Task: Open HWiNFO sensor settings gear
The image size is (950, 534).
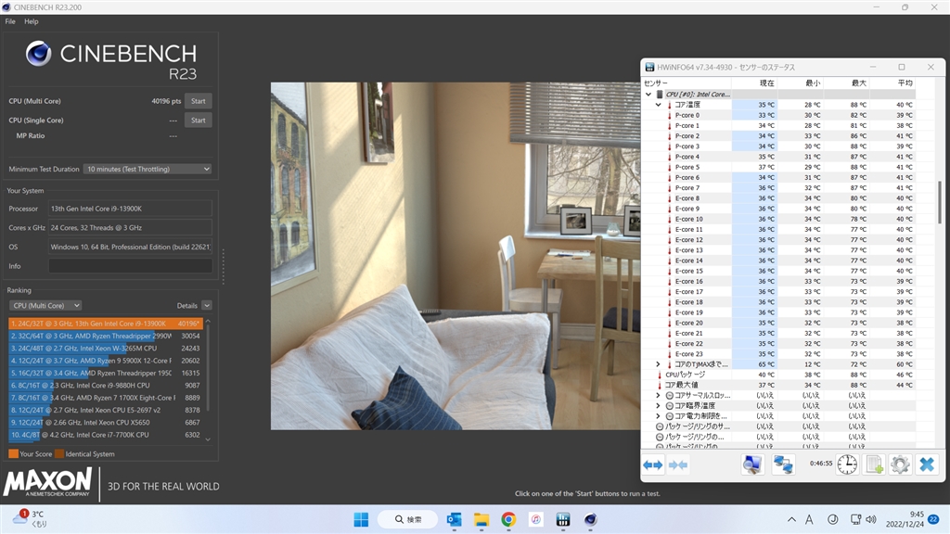Action: coord(900,464)
